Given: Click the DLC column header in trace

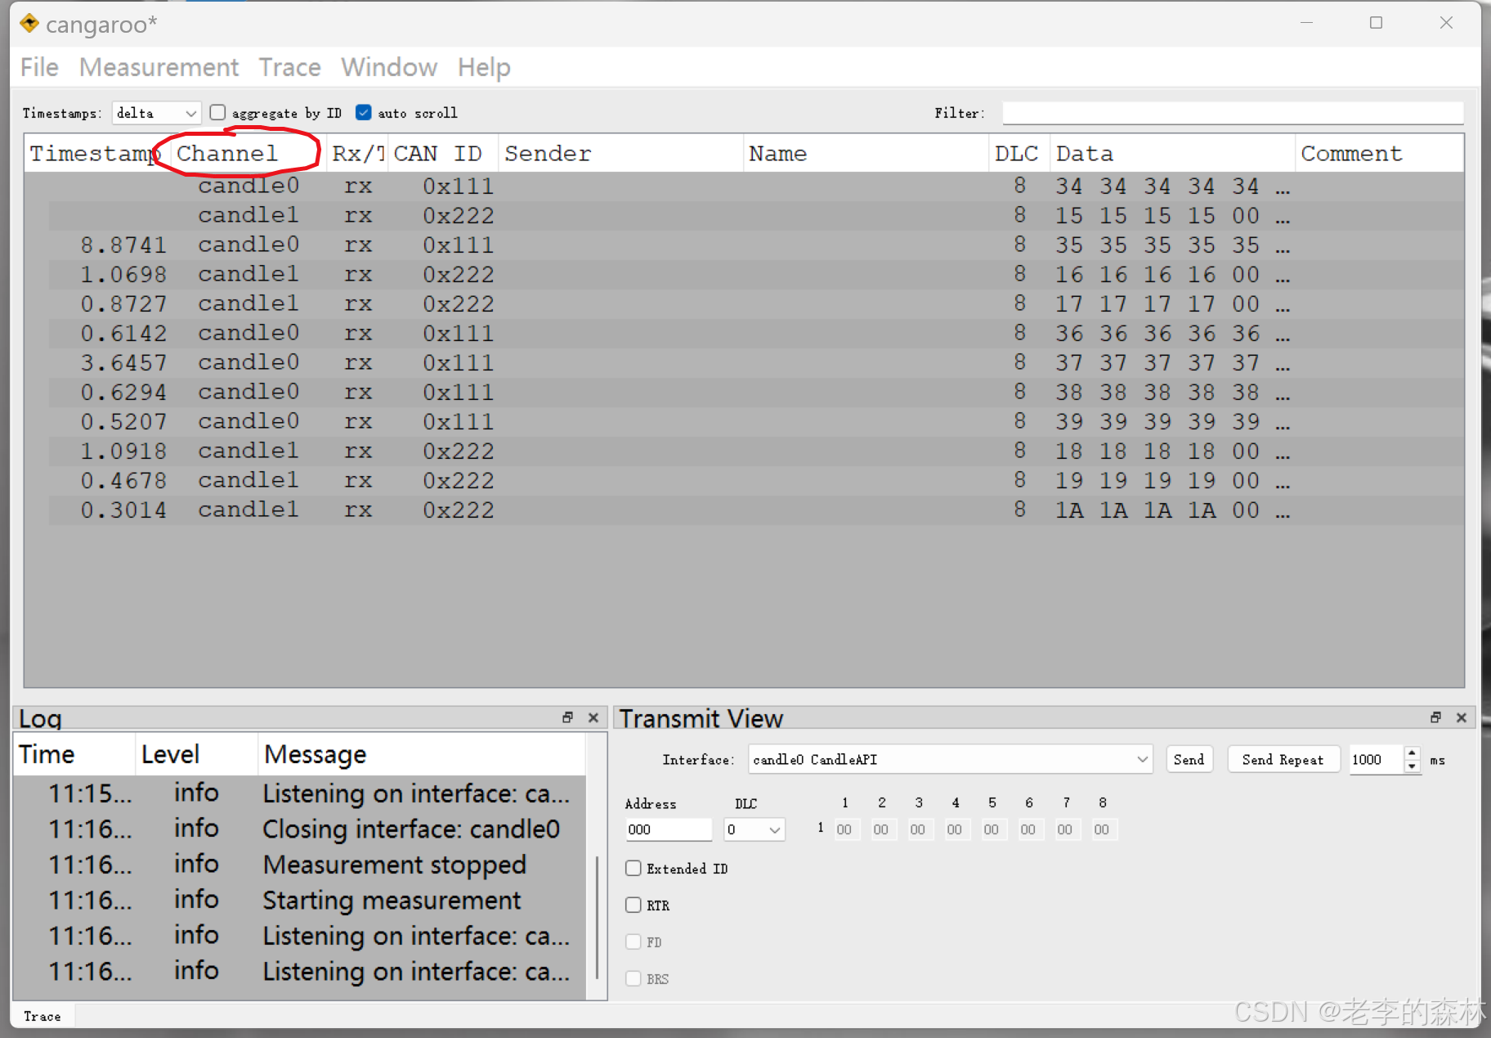Looking at the screenshot, I should click(1019, 153).
